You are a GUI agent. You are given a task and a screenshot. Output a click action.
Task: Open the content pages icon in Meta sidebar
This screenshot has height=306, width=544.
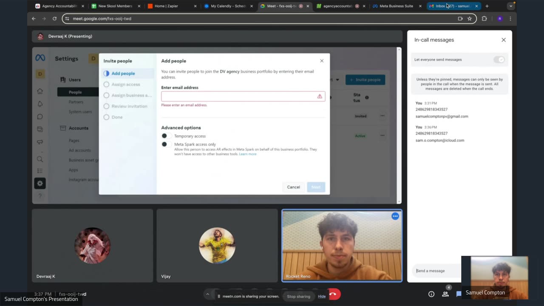(x=40, y=129)
